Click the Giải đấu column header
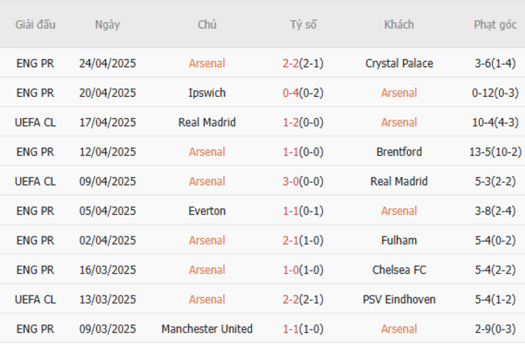This screenshot has height=344, width=525. coord(36,24)
